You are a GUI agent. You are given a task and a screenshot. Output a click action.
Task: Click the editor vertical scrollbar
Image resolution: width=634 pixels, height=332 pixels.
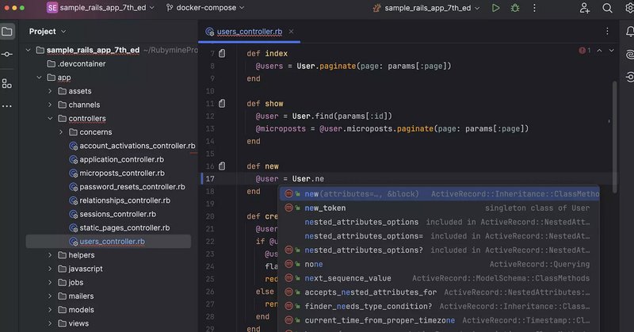coord(615,138)
